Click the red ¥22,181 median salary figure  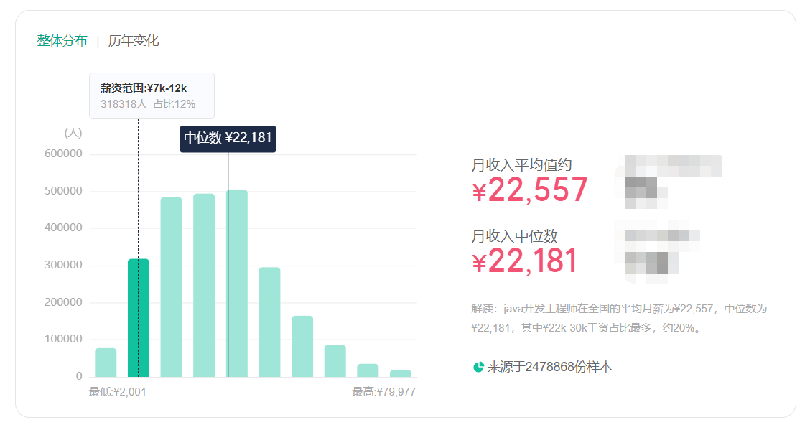tap(525, 261)
